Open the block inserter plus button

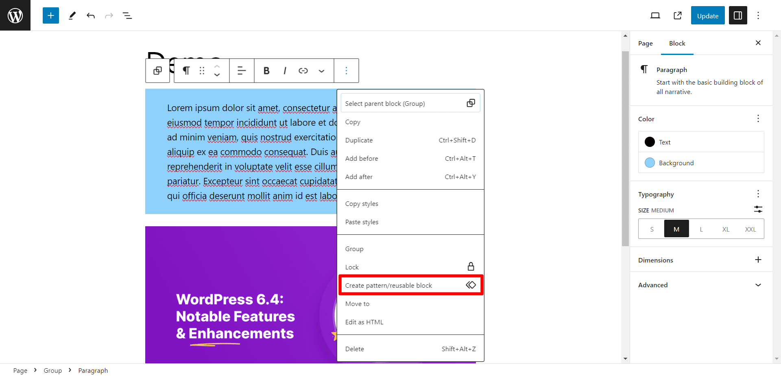click(51, 15)
